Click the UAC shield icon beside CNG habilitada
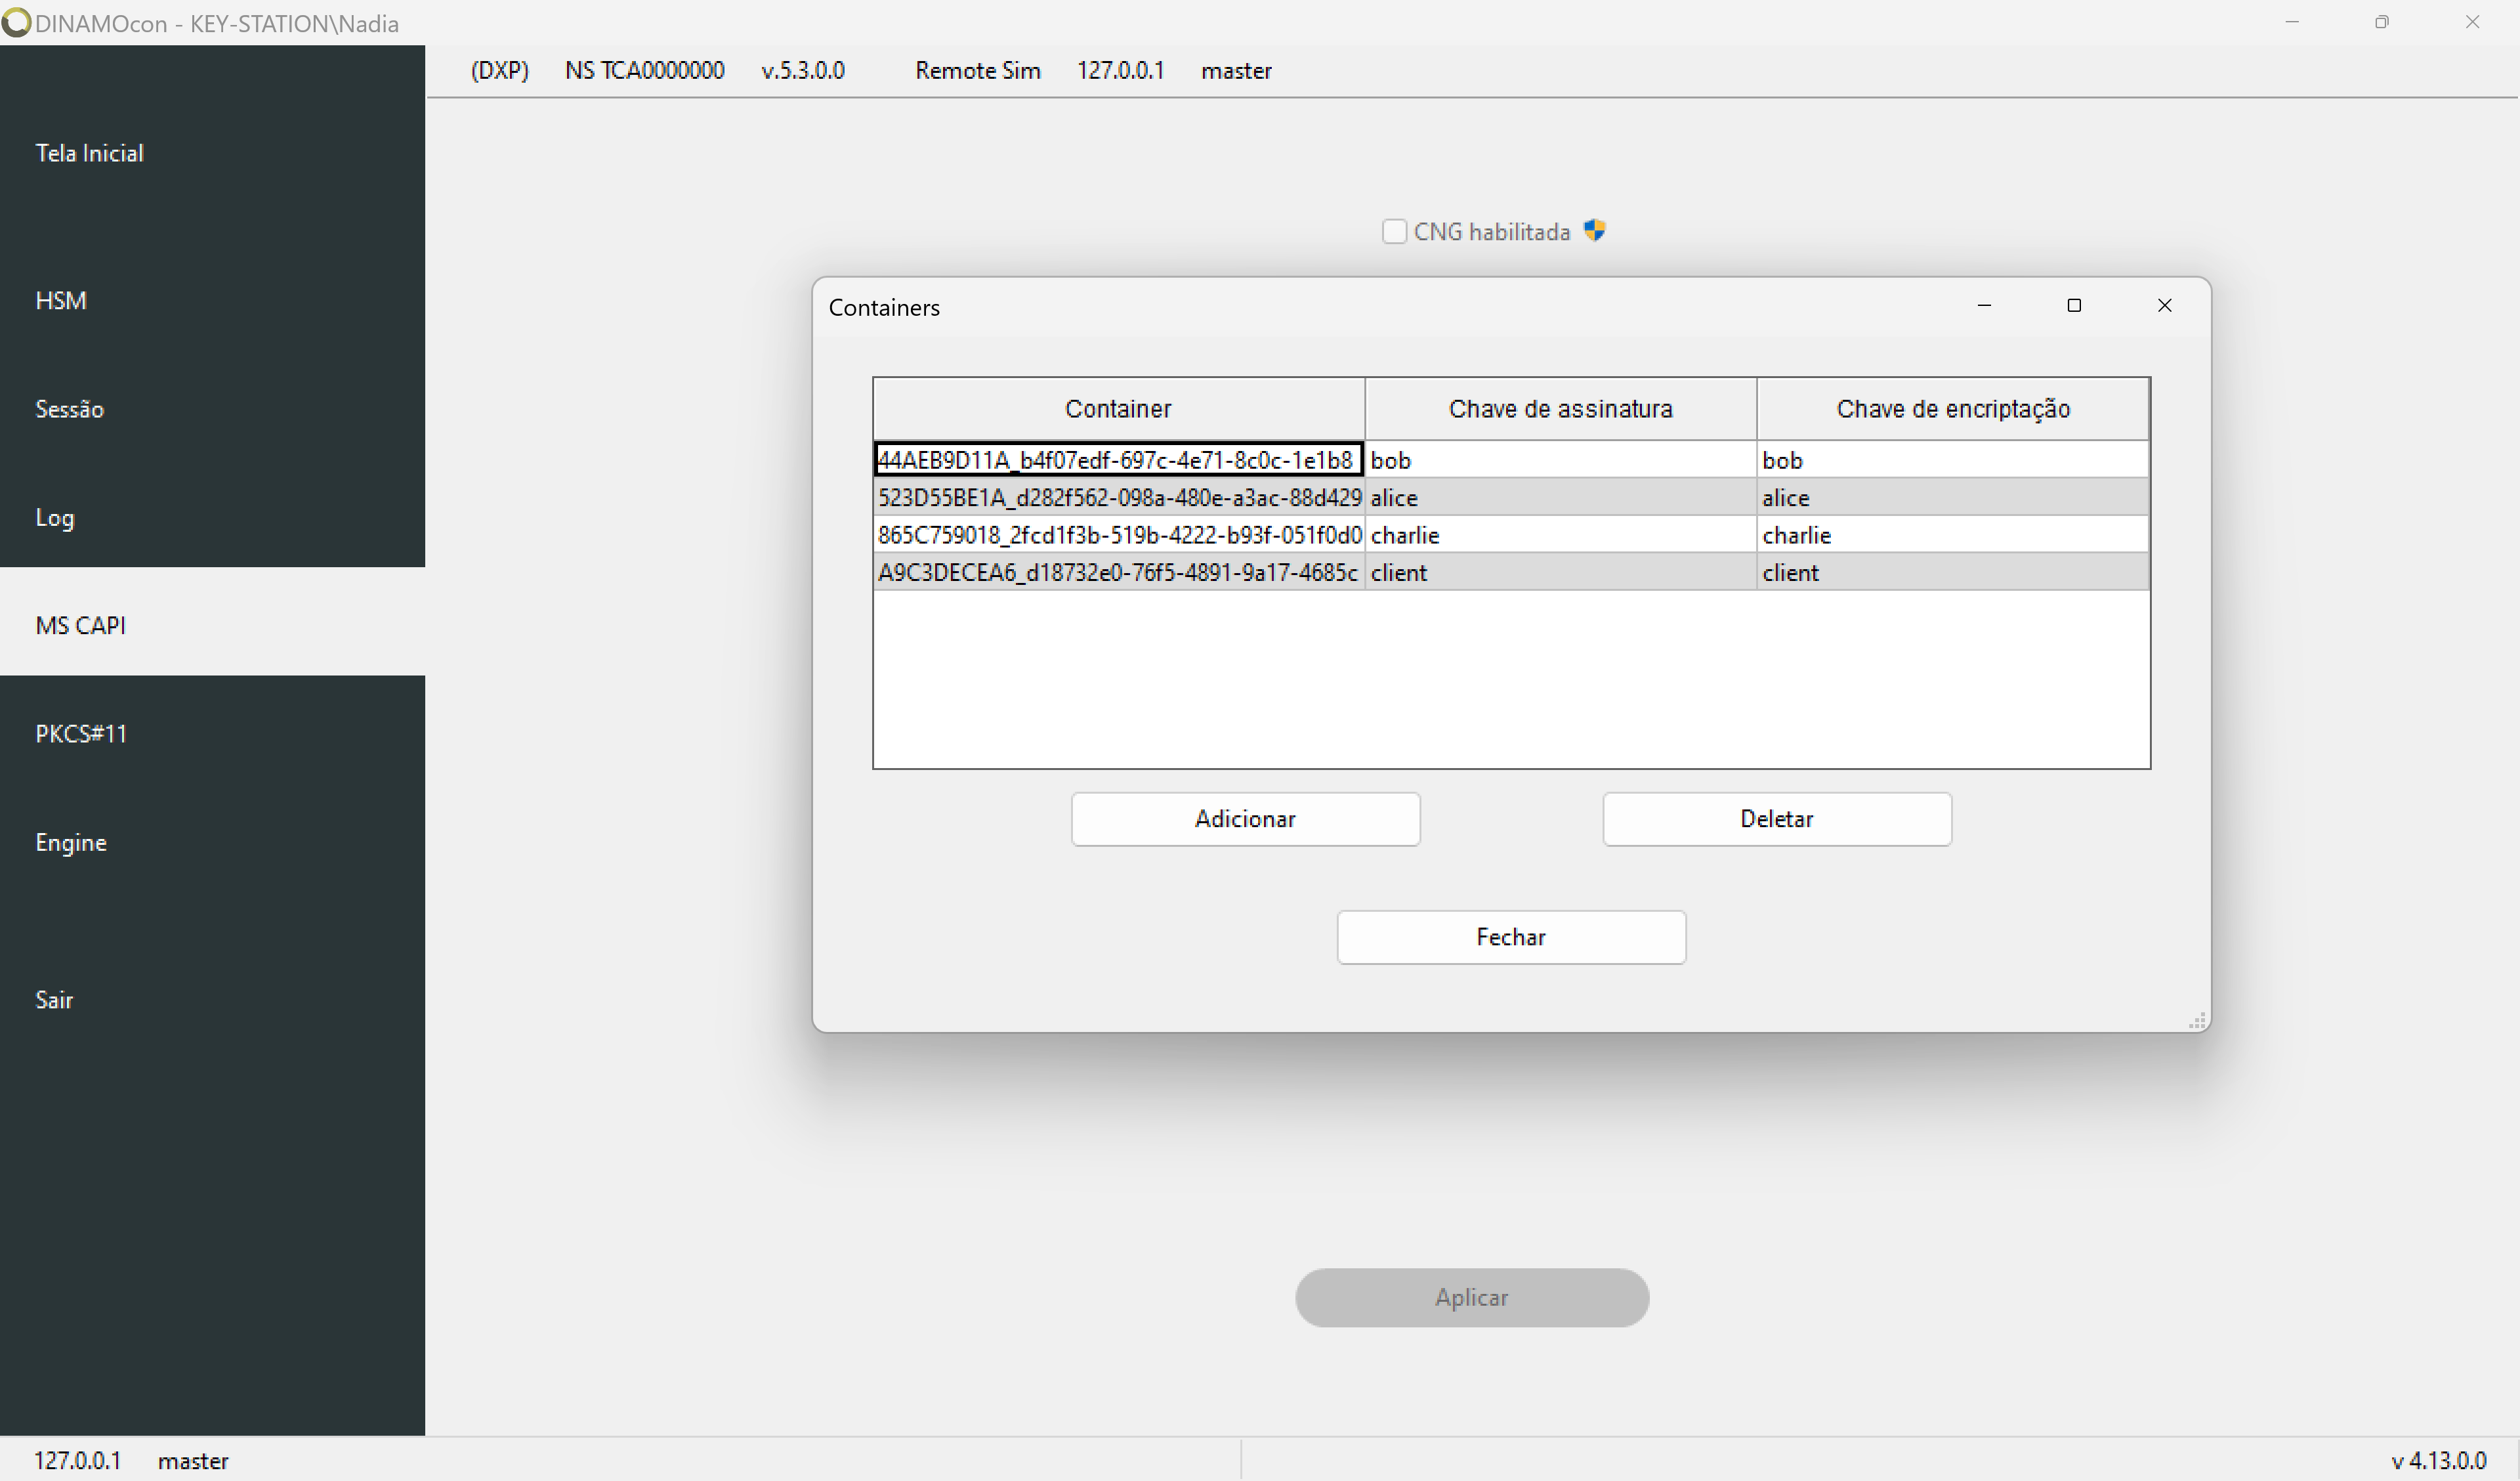The width and height of the screenshot is (2520, 1481). coord(1594,230)
